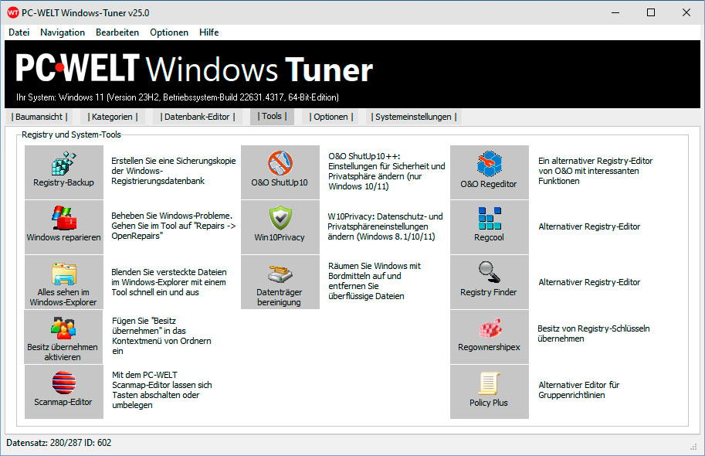Click the Datensatz 280/287 status bar text
The width and height of the screenshot is (705, 456).
coord(59,443)
